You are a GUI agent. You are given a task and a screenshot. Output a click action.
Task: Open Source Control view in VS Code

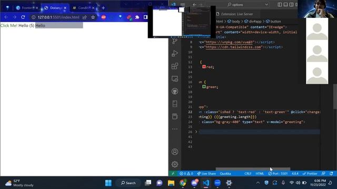click(175, 41)
